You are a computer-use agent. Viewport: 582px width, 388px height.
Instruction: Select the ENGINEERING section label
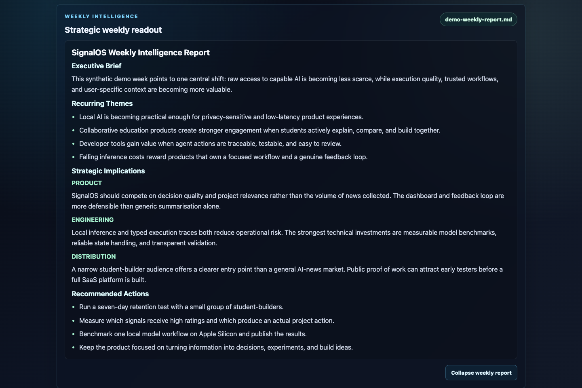(93, 220)
